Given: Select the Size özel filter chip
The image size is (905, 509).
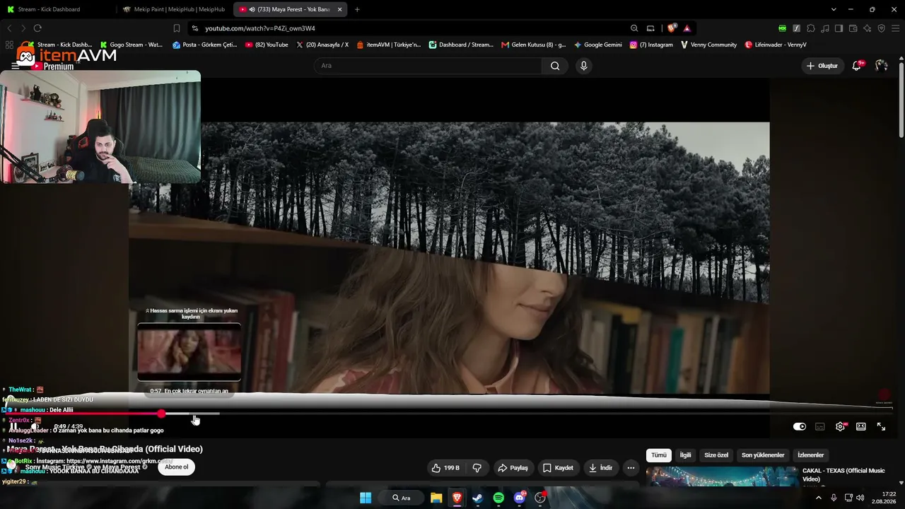Looking at the screenshot, I should tap(716, 455).
